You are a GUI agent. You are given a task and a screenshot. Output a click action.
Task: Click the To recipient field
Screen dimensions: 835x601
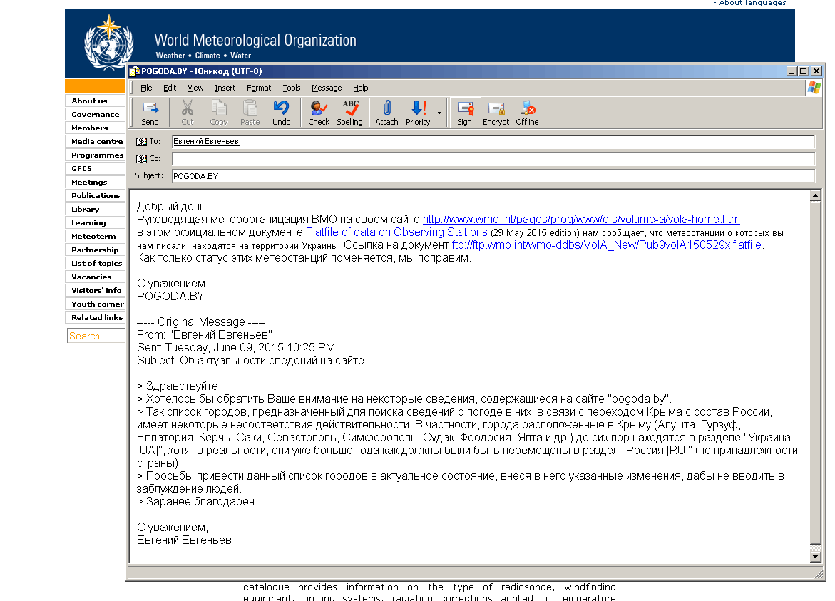[493, 142]
